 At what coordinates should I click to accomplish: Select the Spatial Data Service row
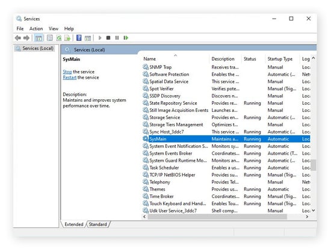[226, 81]
